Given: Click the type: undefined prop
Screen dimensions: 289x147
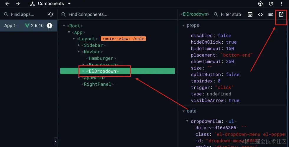Looking at the screenshot, I should pos(211,94).
